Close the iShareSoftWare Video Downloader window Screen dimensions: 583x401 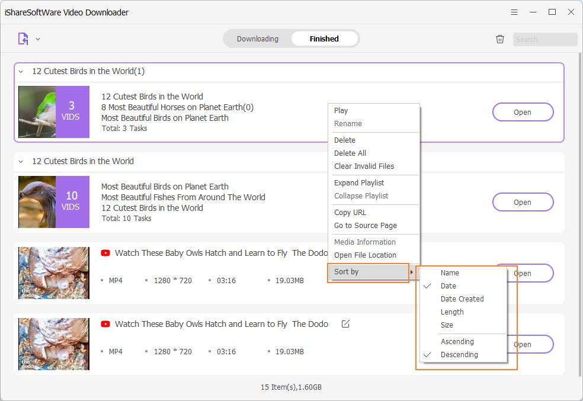click(571, 12)
